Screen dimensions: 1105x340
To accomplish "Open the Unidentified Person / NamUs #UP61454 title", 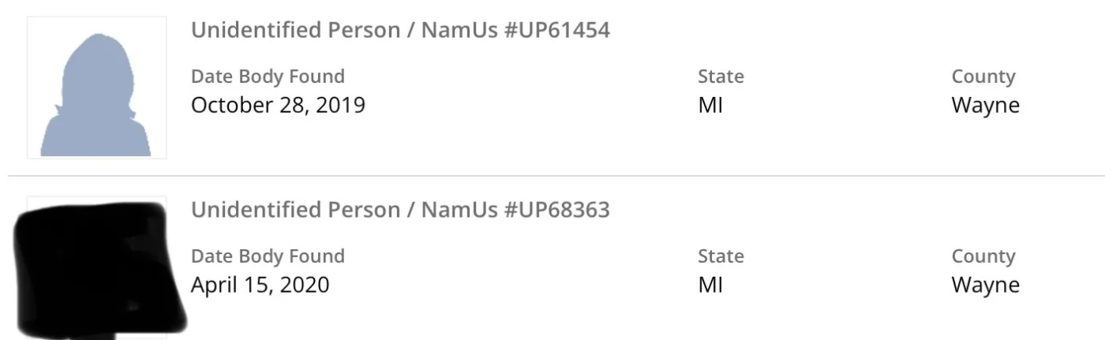I will [x=400, y=31].
